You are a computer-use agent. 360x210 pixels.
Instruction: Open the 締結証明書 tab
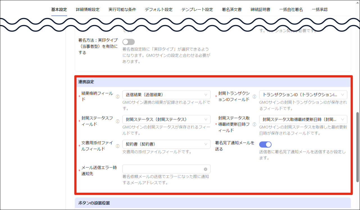coord(260,10)
